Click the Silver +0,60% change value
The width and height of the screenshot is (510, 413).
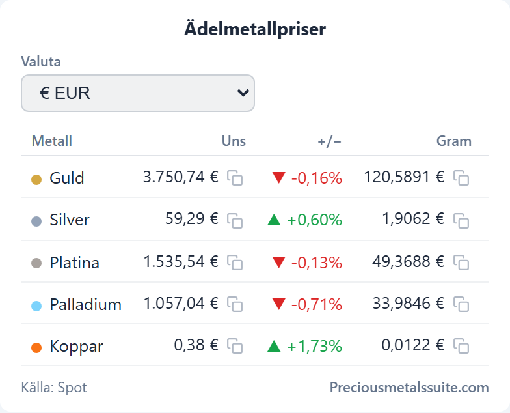point(314,220)
